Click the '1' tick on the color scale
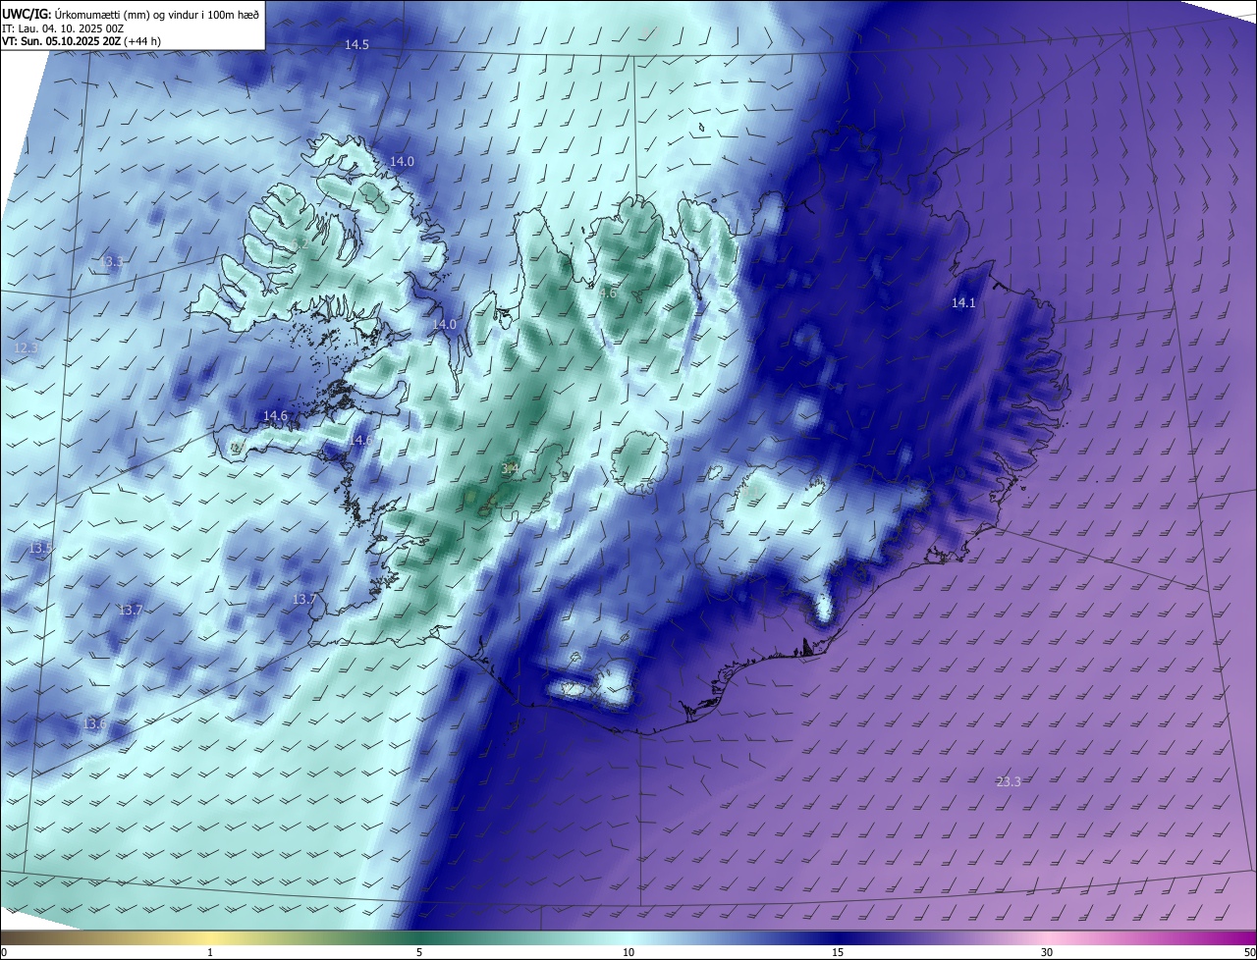1257x960 pixels. coord(210,952)
